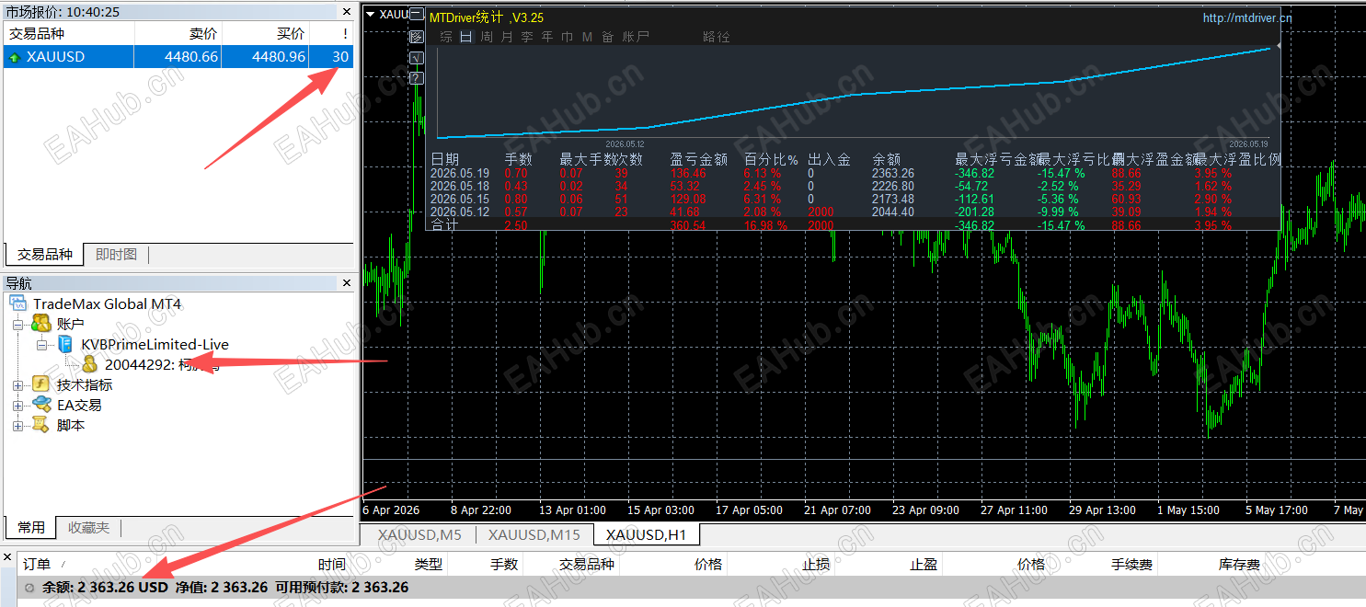Click the 类型 column header in terminal
The height and width of the screenshot is (607, 1366).
[399, 565]
